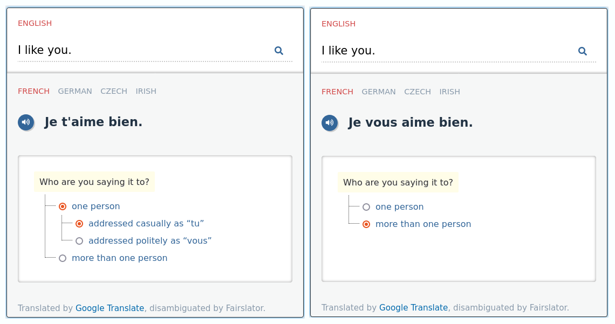Click the English text field in right panel
The image size is (615, 324).
(444, 51)
